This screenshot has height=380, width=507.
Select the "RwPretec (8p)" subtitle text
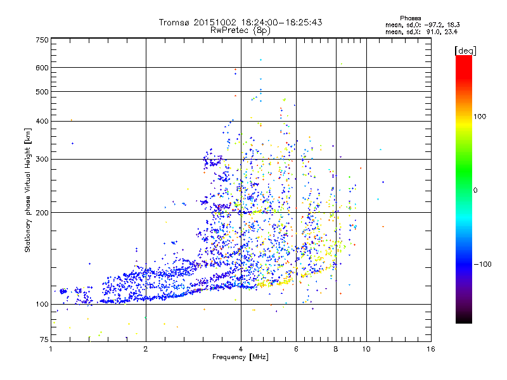[240, 30]
